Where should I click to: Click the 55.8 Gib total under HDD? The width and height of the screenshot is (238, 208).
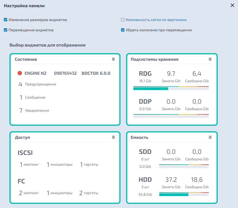tap(145, 194)
